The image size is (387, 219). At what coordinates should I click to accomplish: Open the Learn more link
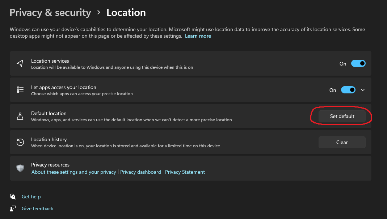click(198, 36)
